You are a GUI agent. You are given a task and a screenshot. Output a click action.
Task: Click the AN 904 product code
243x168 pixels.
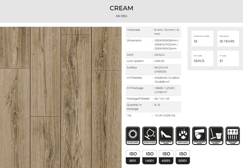click(121, 16)
